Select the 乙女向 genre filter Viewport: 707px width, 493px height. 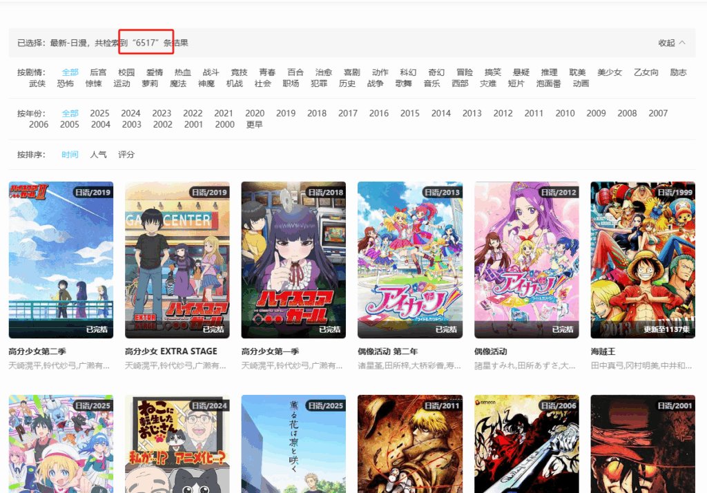pos(646,72)
